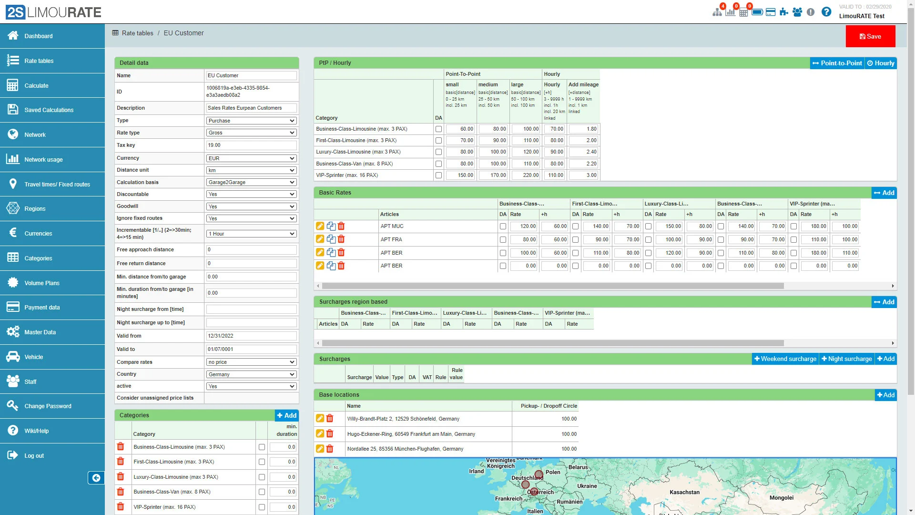
Task: Click the exclamation alert icon in header
Action: point(811,12)
